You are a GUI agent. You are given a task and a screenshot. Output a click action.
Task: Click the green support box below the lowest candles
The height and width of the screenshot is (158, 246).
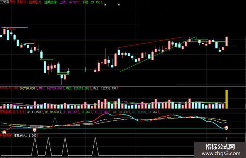click(x=63, y=74)
